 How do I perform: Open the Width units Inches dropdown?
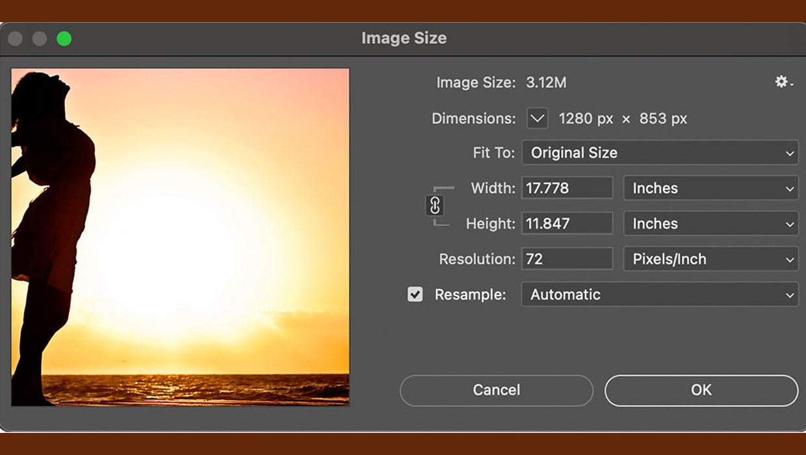tap(710, 188)
